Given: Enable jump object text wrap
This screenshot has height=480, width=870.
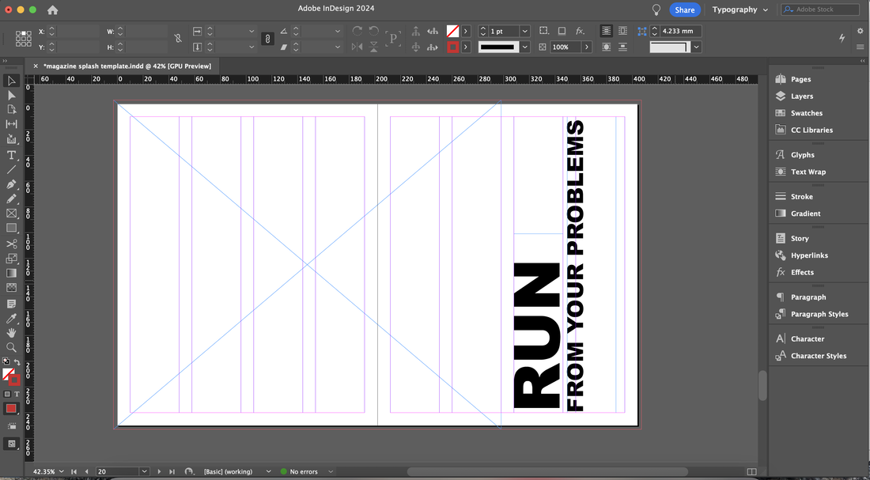Looking at the screenshot, I should tap(623, 47).
